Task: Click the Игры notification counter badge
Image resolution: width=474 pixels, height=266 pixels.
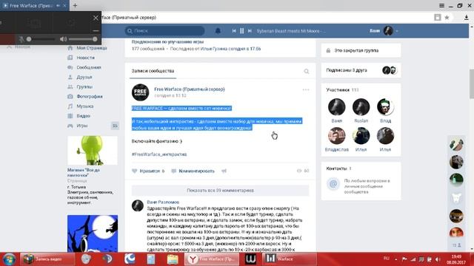Action: click(115, 126)
